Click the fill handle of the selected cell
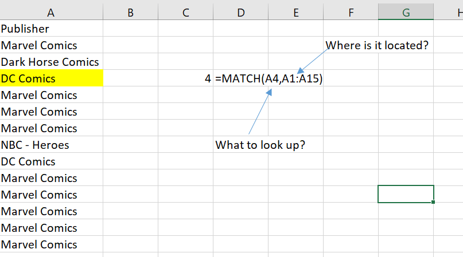Image resolution: width=463 pixels, height=257 pixels. coord(433,202)
